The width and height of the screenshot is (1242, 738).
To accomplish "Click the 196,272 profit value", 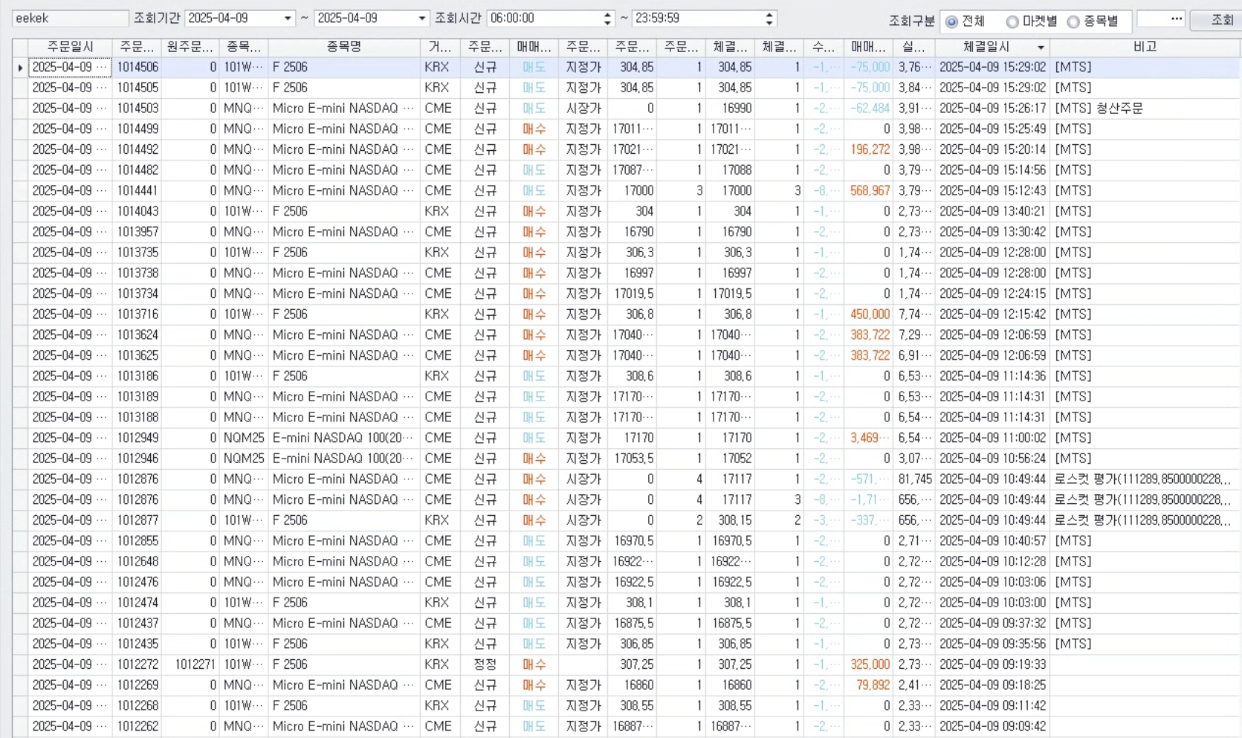I will click(870, 149).
